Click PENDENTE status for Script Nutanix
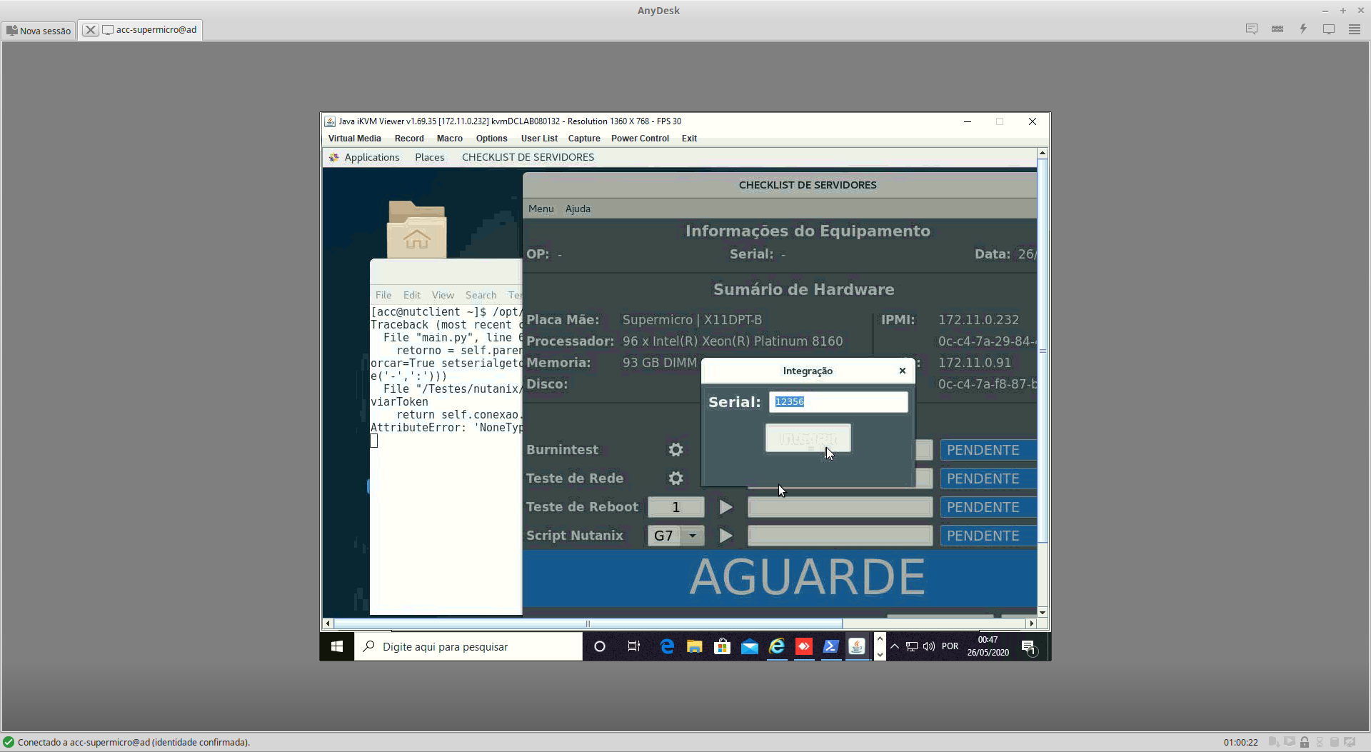 pos(988,536)
